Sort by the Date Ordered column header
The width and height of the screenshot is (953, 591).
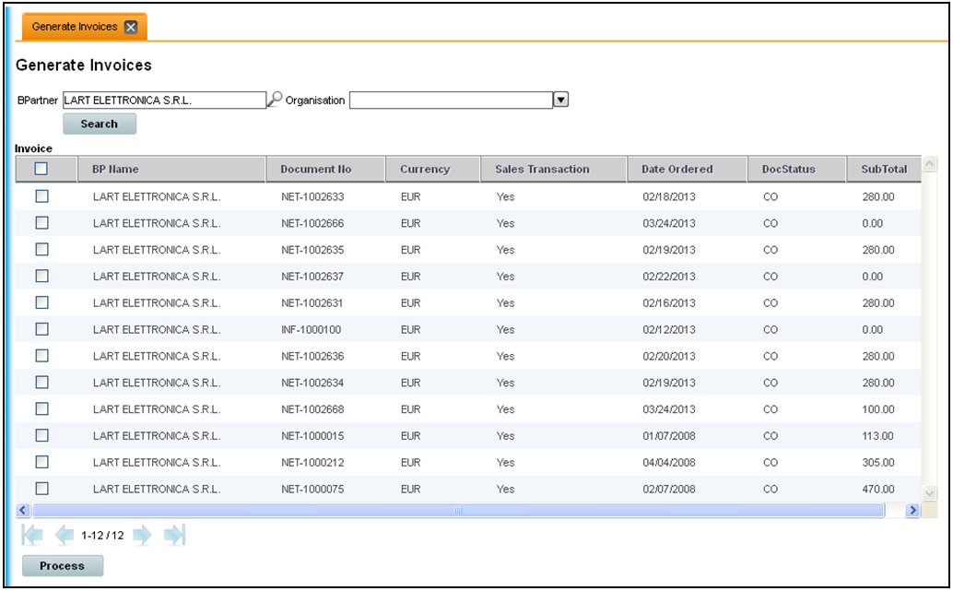[x=677, y=169]
